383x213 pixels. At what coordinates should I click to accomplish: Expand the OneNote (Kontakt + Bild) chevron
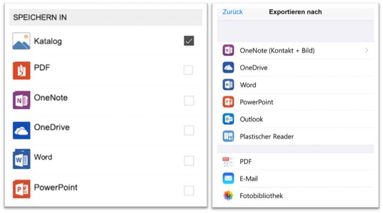[x=367, y=50]
